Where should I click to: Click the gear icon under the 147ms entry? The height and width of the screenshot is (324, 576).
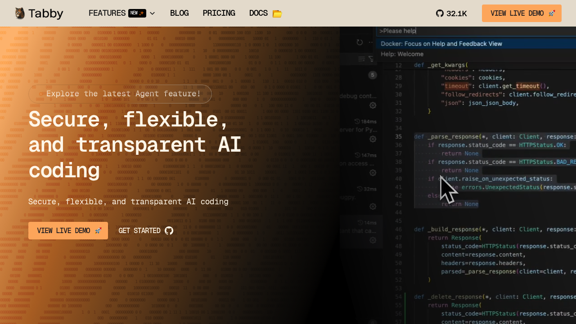(x=373, y=173)
